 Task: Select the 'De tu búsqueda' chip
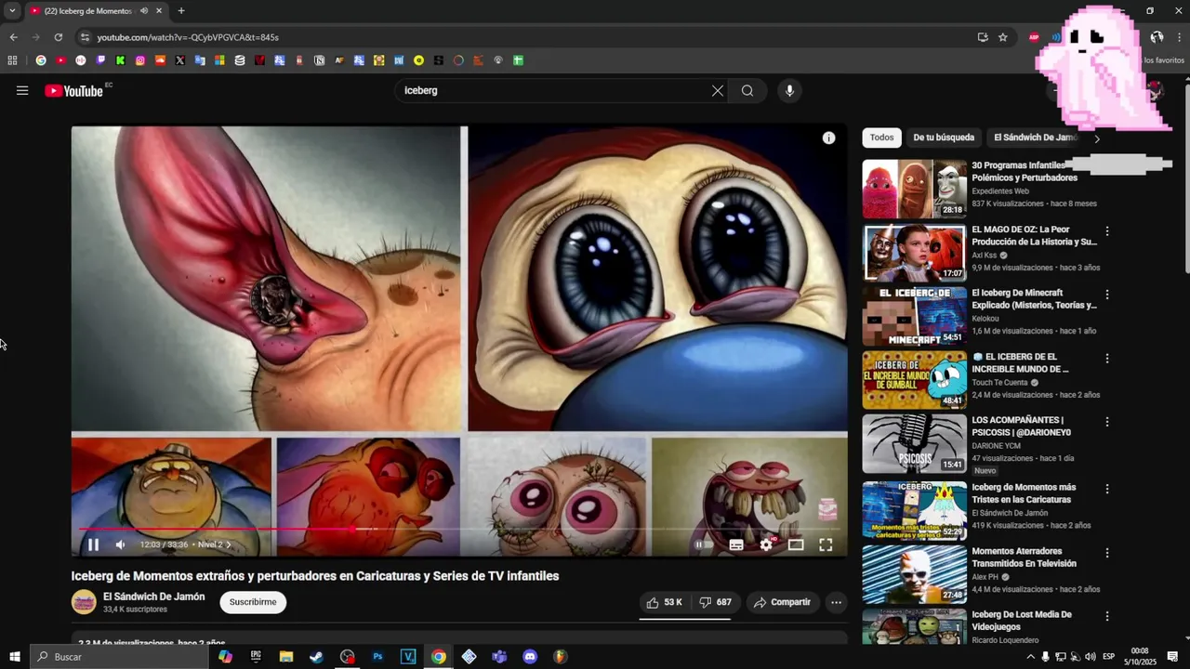[944, 138]
